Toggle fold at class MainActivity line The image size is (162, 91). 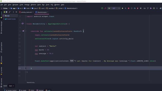pos(26,24)
